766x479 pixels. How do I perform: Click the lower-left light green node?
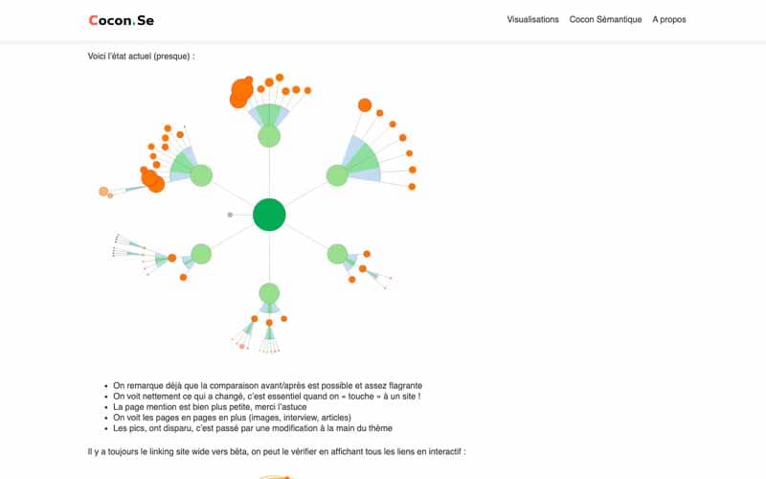pyautogui.click(x=201, y=254)
